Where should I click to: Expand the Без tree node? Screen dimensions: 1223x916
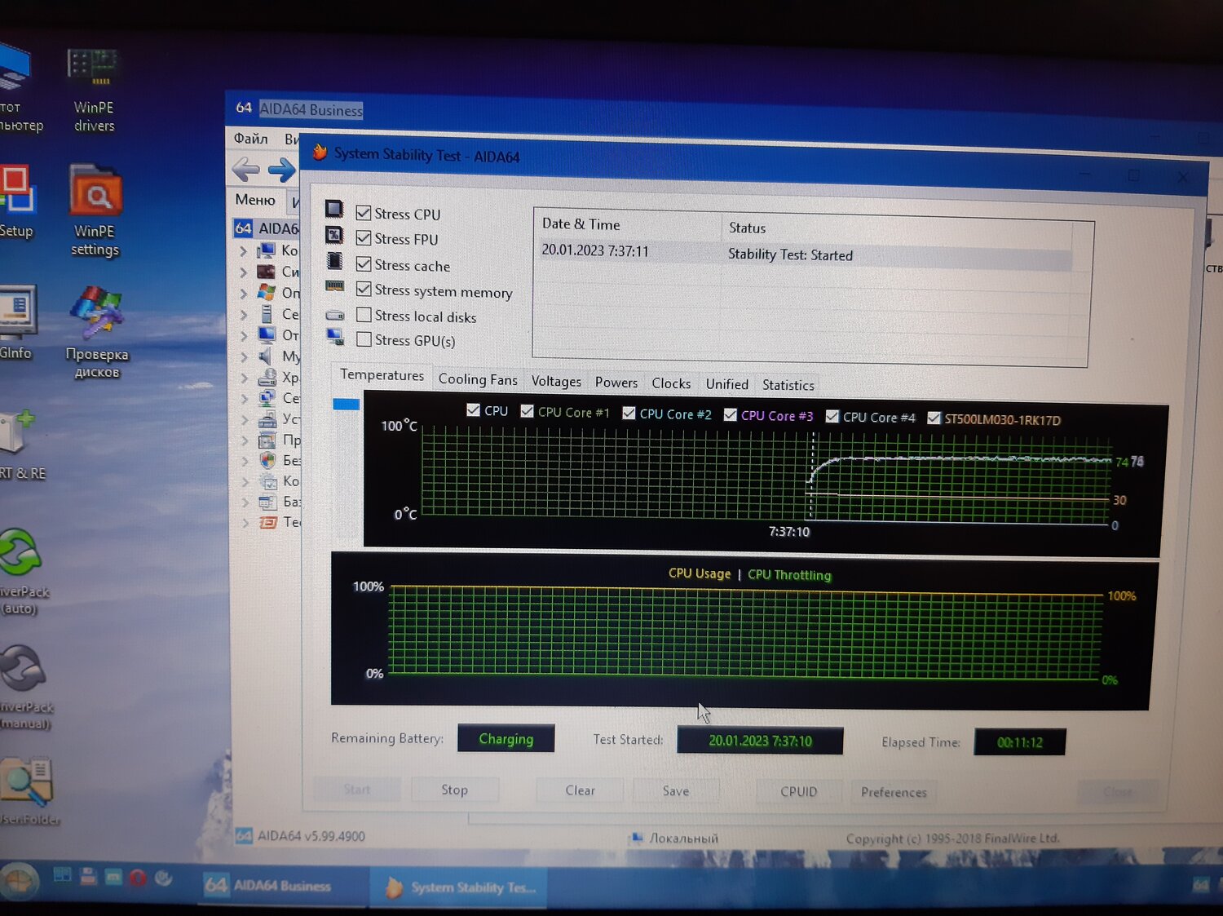[x=245, y=461]
